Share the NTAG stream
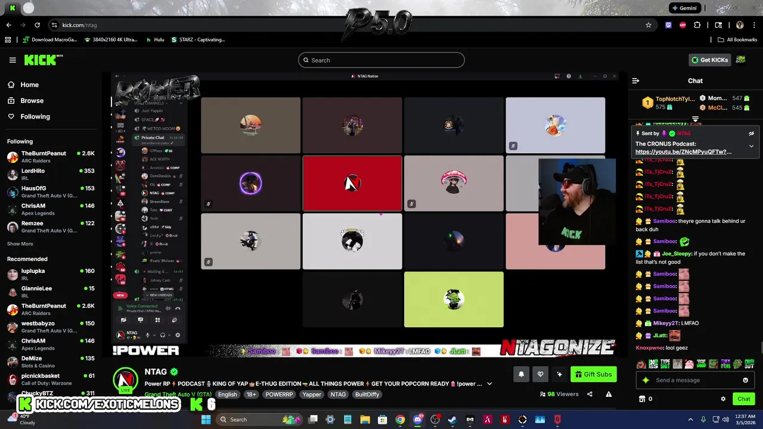Viewport: 763px width, 429px height. tap(590, 394)
